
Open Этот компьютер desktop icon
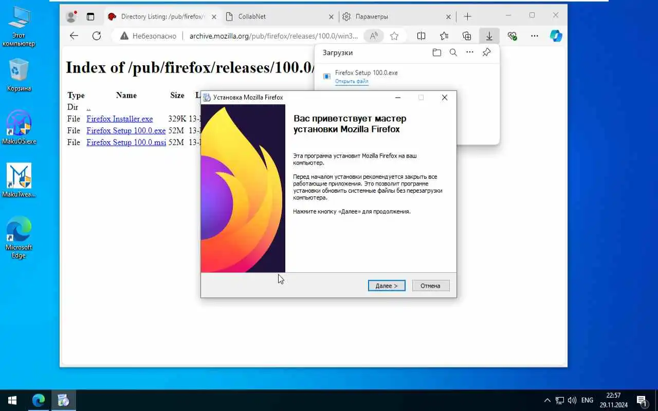pos(19,27)
